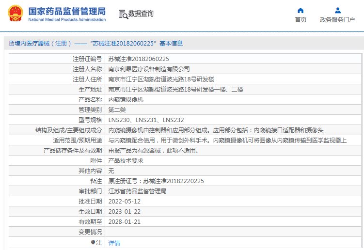
Task: Click the 适用范围/预期用途 label
Action: 78,141
